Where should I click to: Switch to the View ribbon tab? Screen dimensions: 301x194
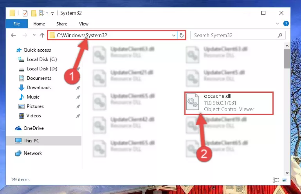[x=84, y=24]
